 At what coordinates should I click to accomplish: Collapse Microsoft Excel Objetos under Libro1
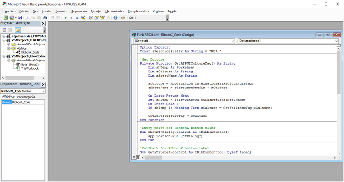(x=9, y=61)
